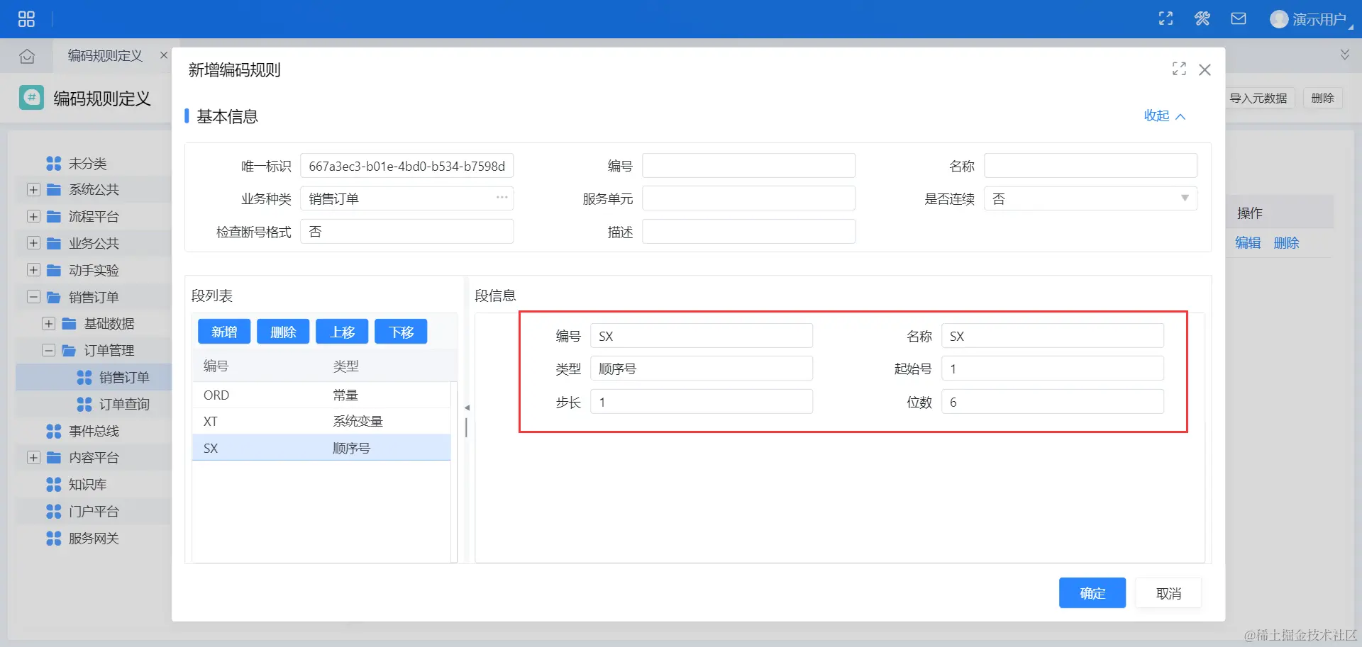1362x647 pixels.
Task: Toggle fullscreen mode in top bar
Action: [1166, 18]
